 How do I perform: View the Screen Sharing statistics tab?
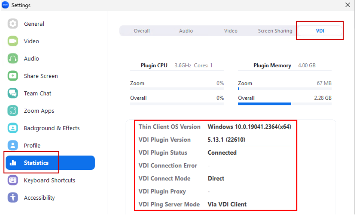[x=275, y=31]
